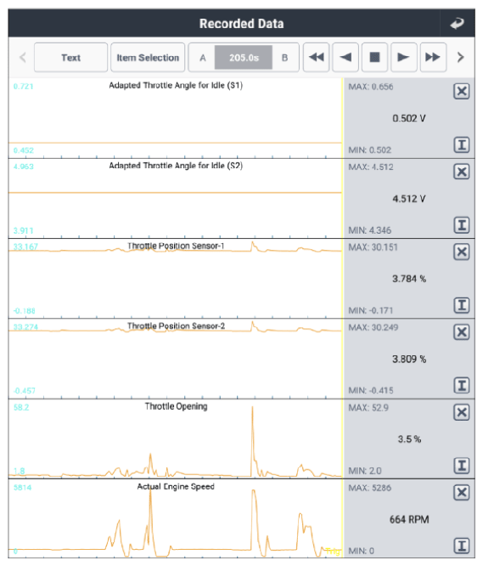Switch to Text view

point(70,58)
